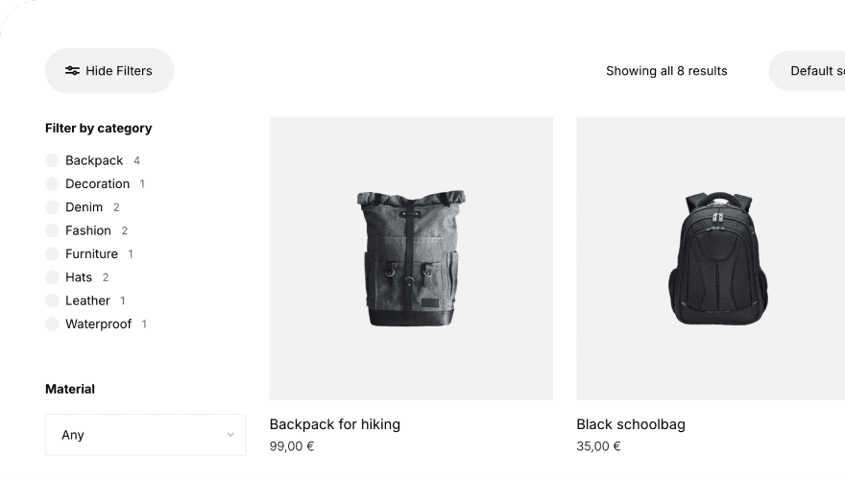
Task: Open the Black schoolbag product image
Action: coord(711,258)
